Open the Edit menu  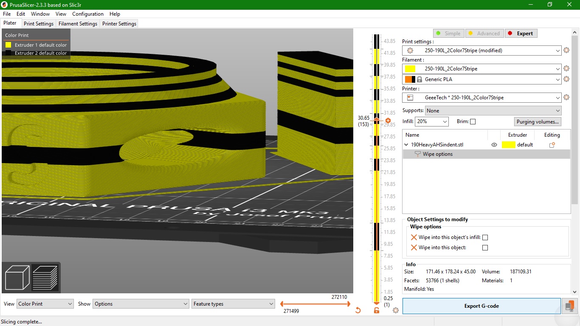(21, 14)
